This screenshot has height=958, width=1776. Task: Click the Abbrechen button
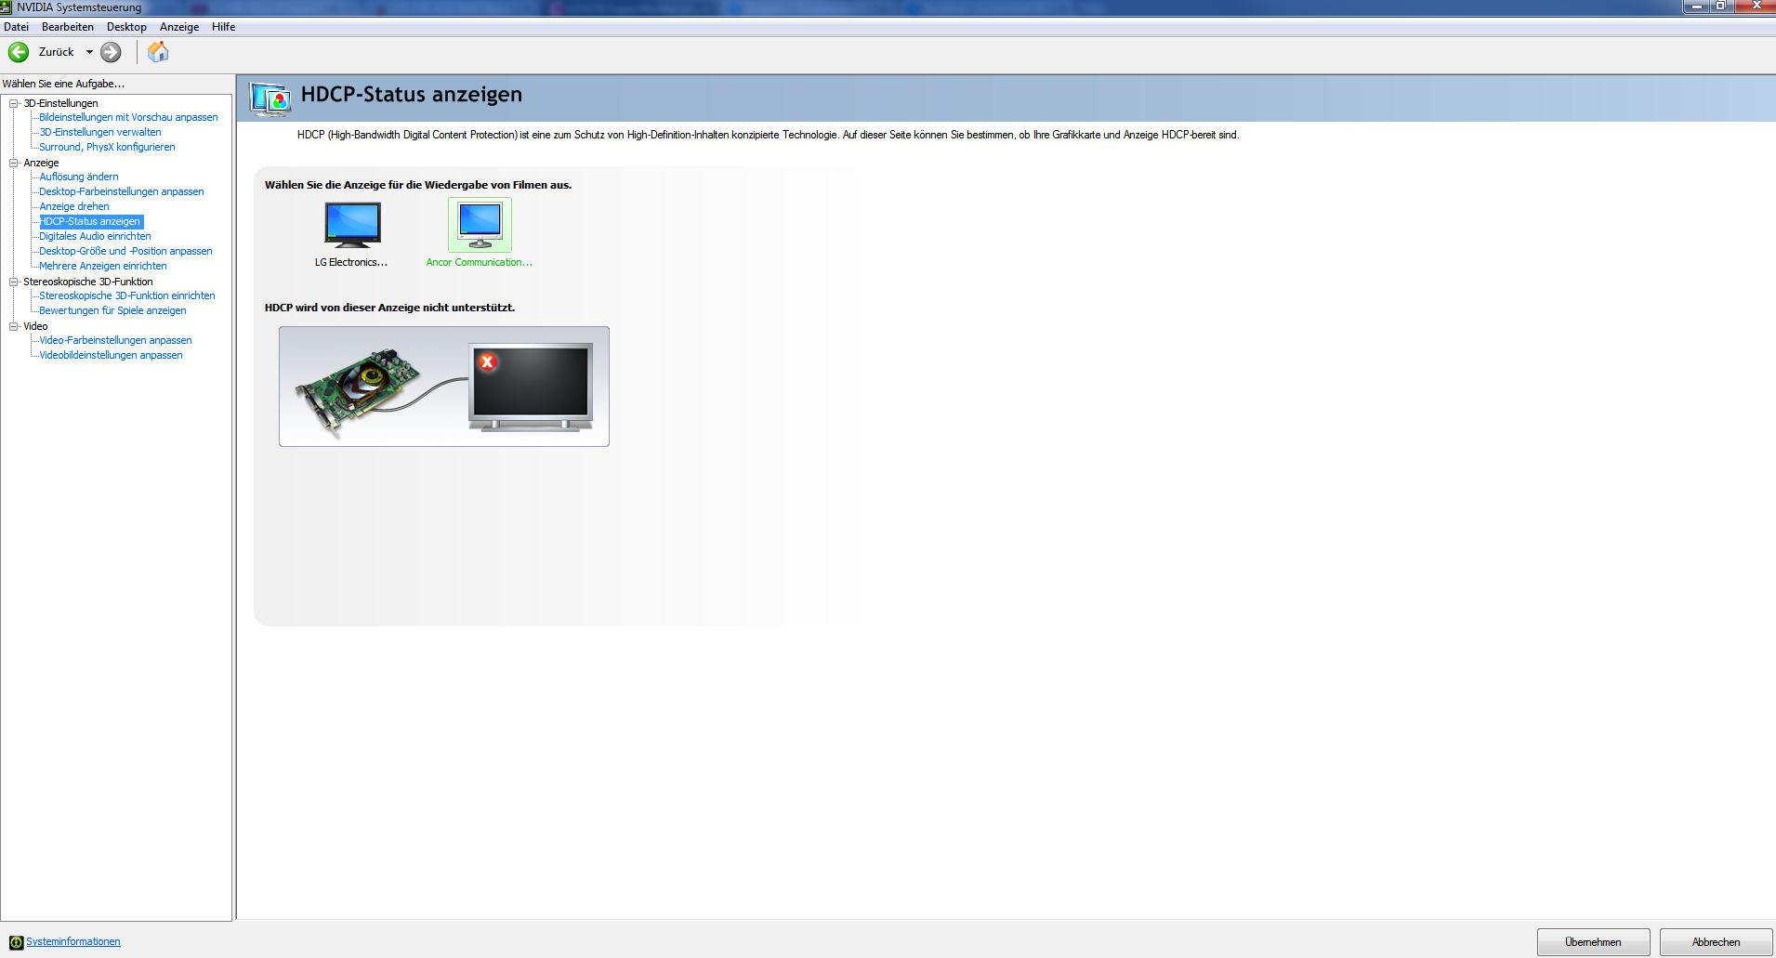(x=1716, y=942)
